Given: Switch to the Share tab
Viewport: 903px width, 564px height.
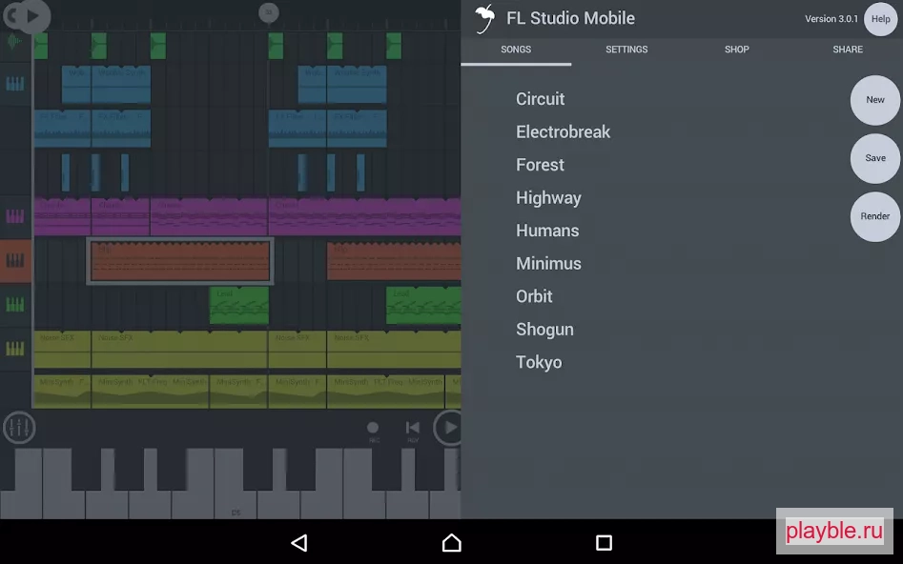Looking at the screenshot, I should coord(847,50).
